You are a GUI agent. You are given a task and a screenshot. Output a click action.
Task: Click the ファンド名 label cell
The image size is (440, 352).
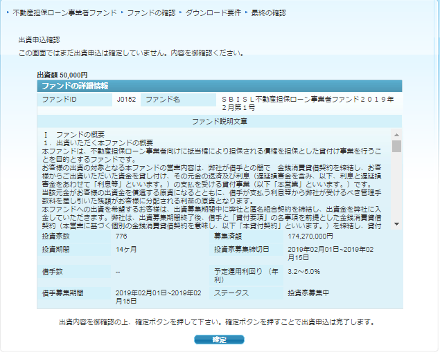click(178, 100)
